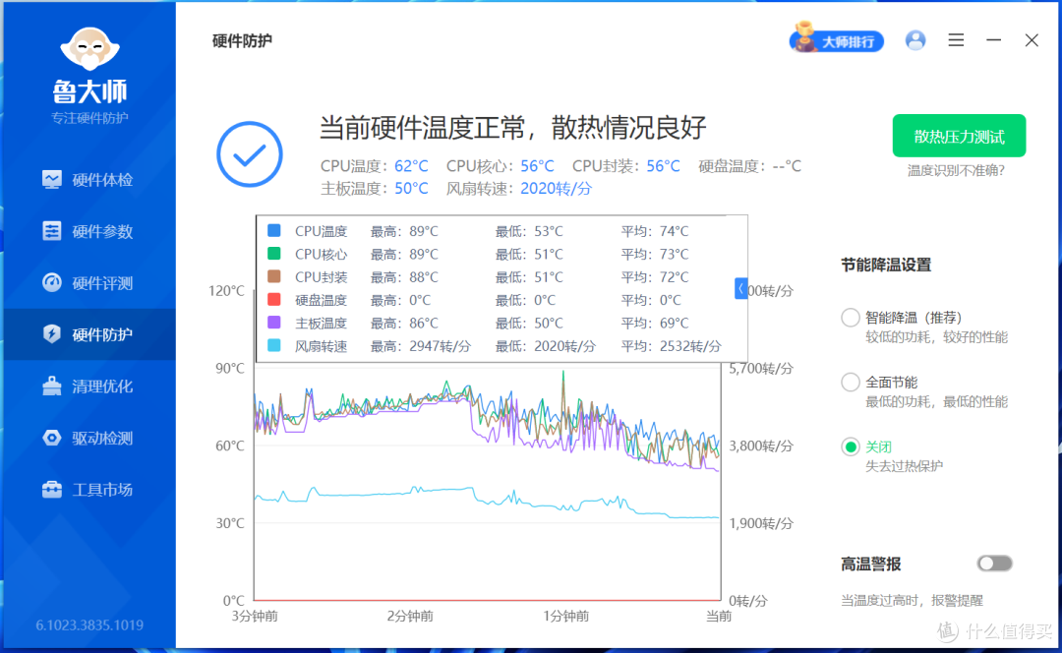
Task: Open 硬件体检 in the sidebar
Action: [89, 180]
